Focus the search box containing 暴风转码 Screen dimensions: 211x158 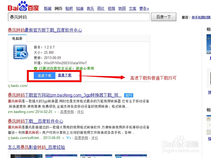79,17
